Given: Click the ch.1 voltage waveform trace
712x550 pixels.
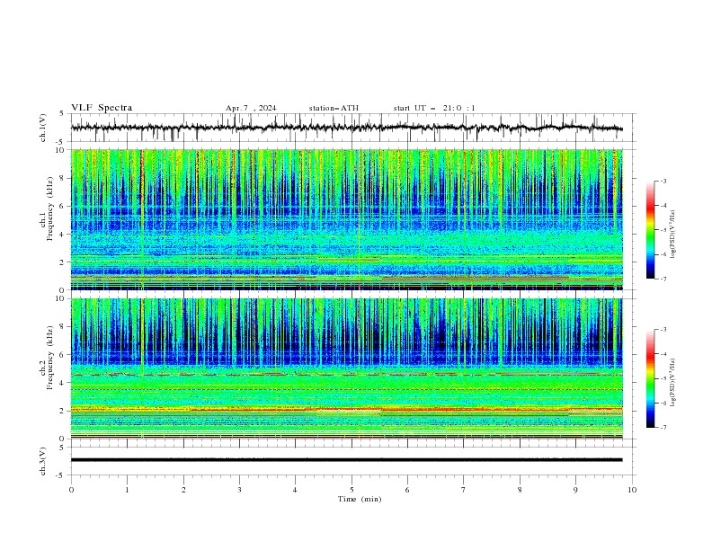Looking at the screenshot, I should 346,128.
